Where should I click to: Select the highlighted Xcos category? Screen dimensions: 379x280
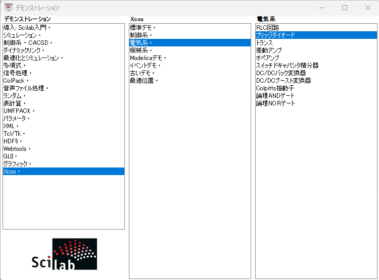pos(64,172)
